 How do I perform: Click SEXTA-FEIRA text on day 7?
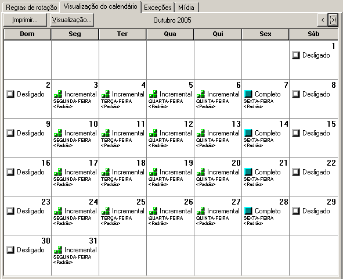point(259,101)
